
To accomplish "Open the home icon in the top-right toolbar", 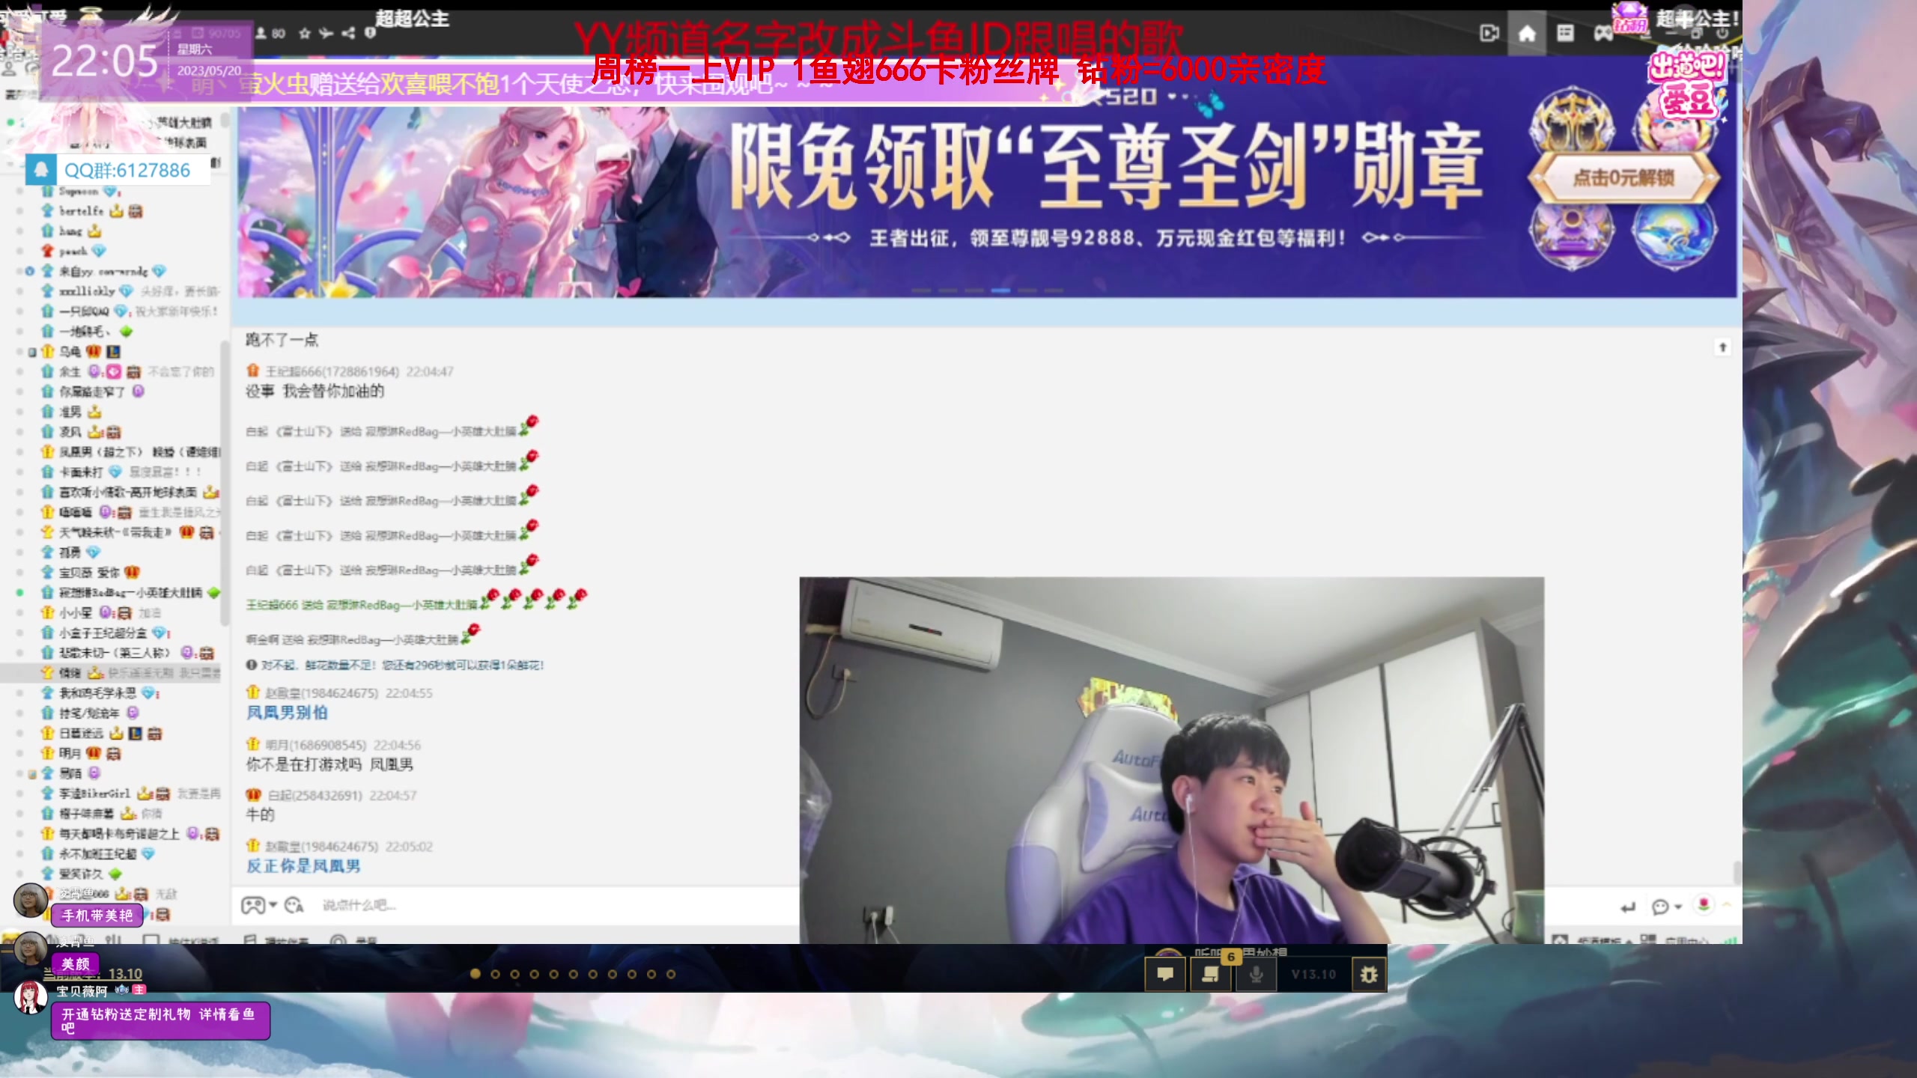I will tap(1525, 34).
